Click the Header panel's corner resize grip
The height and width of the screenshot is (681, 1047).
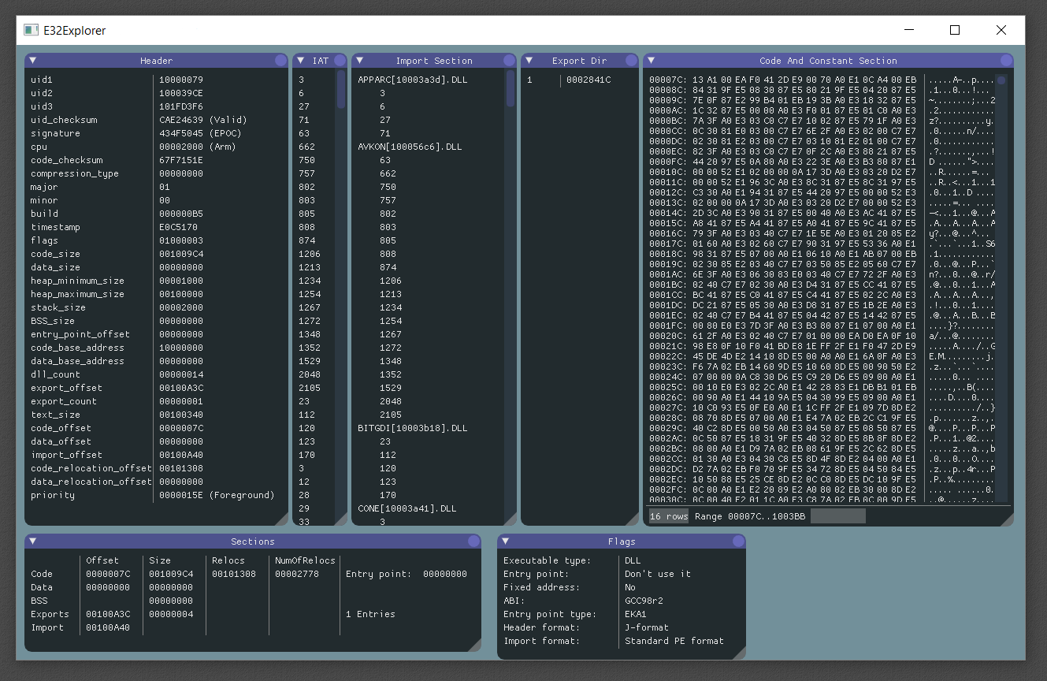pos(283,519)
